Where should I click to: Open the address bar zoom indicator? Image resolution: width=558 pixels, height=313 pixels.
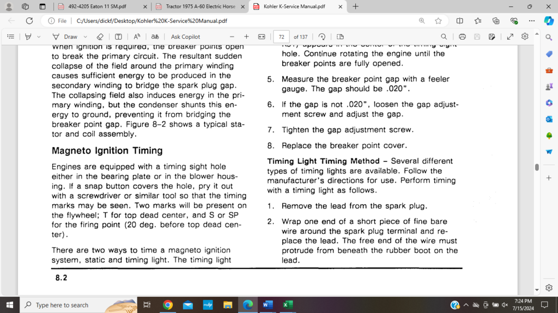click(422, 21)
